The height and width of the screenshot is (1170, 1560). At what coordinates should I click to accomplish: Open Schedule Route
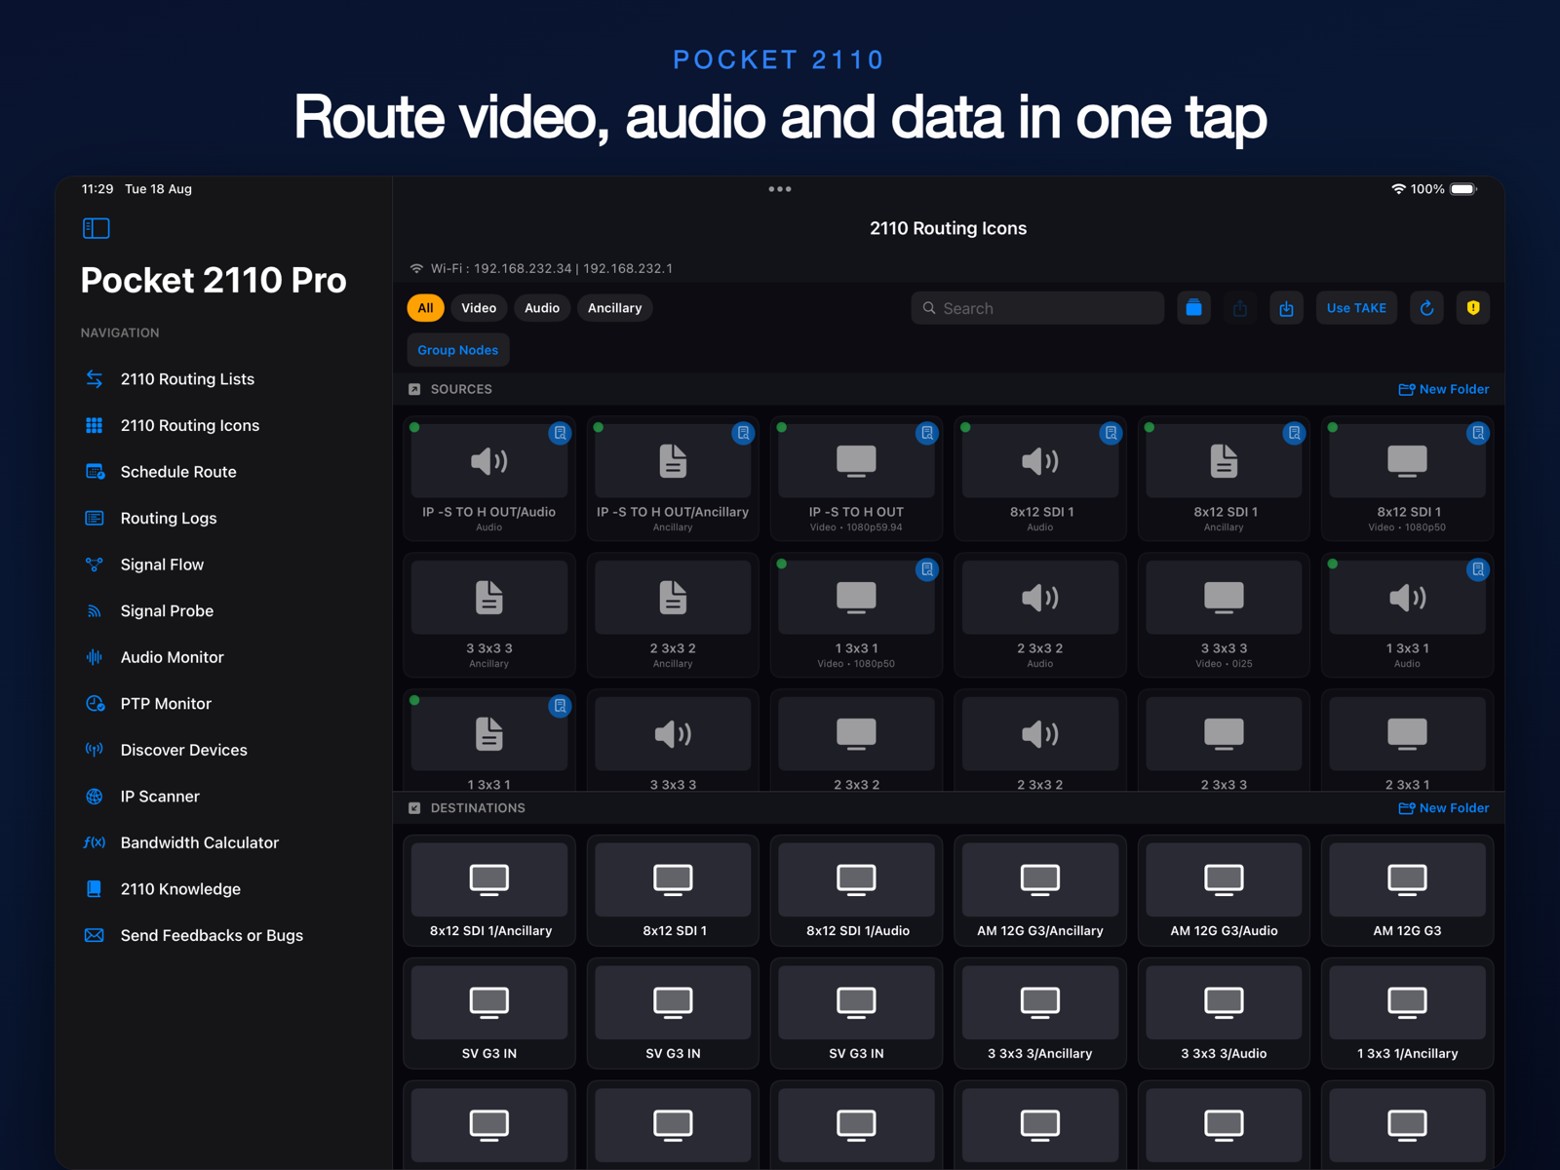pyautogui.click(x=178, y=472)
